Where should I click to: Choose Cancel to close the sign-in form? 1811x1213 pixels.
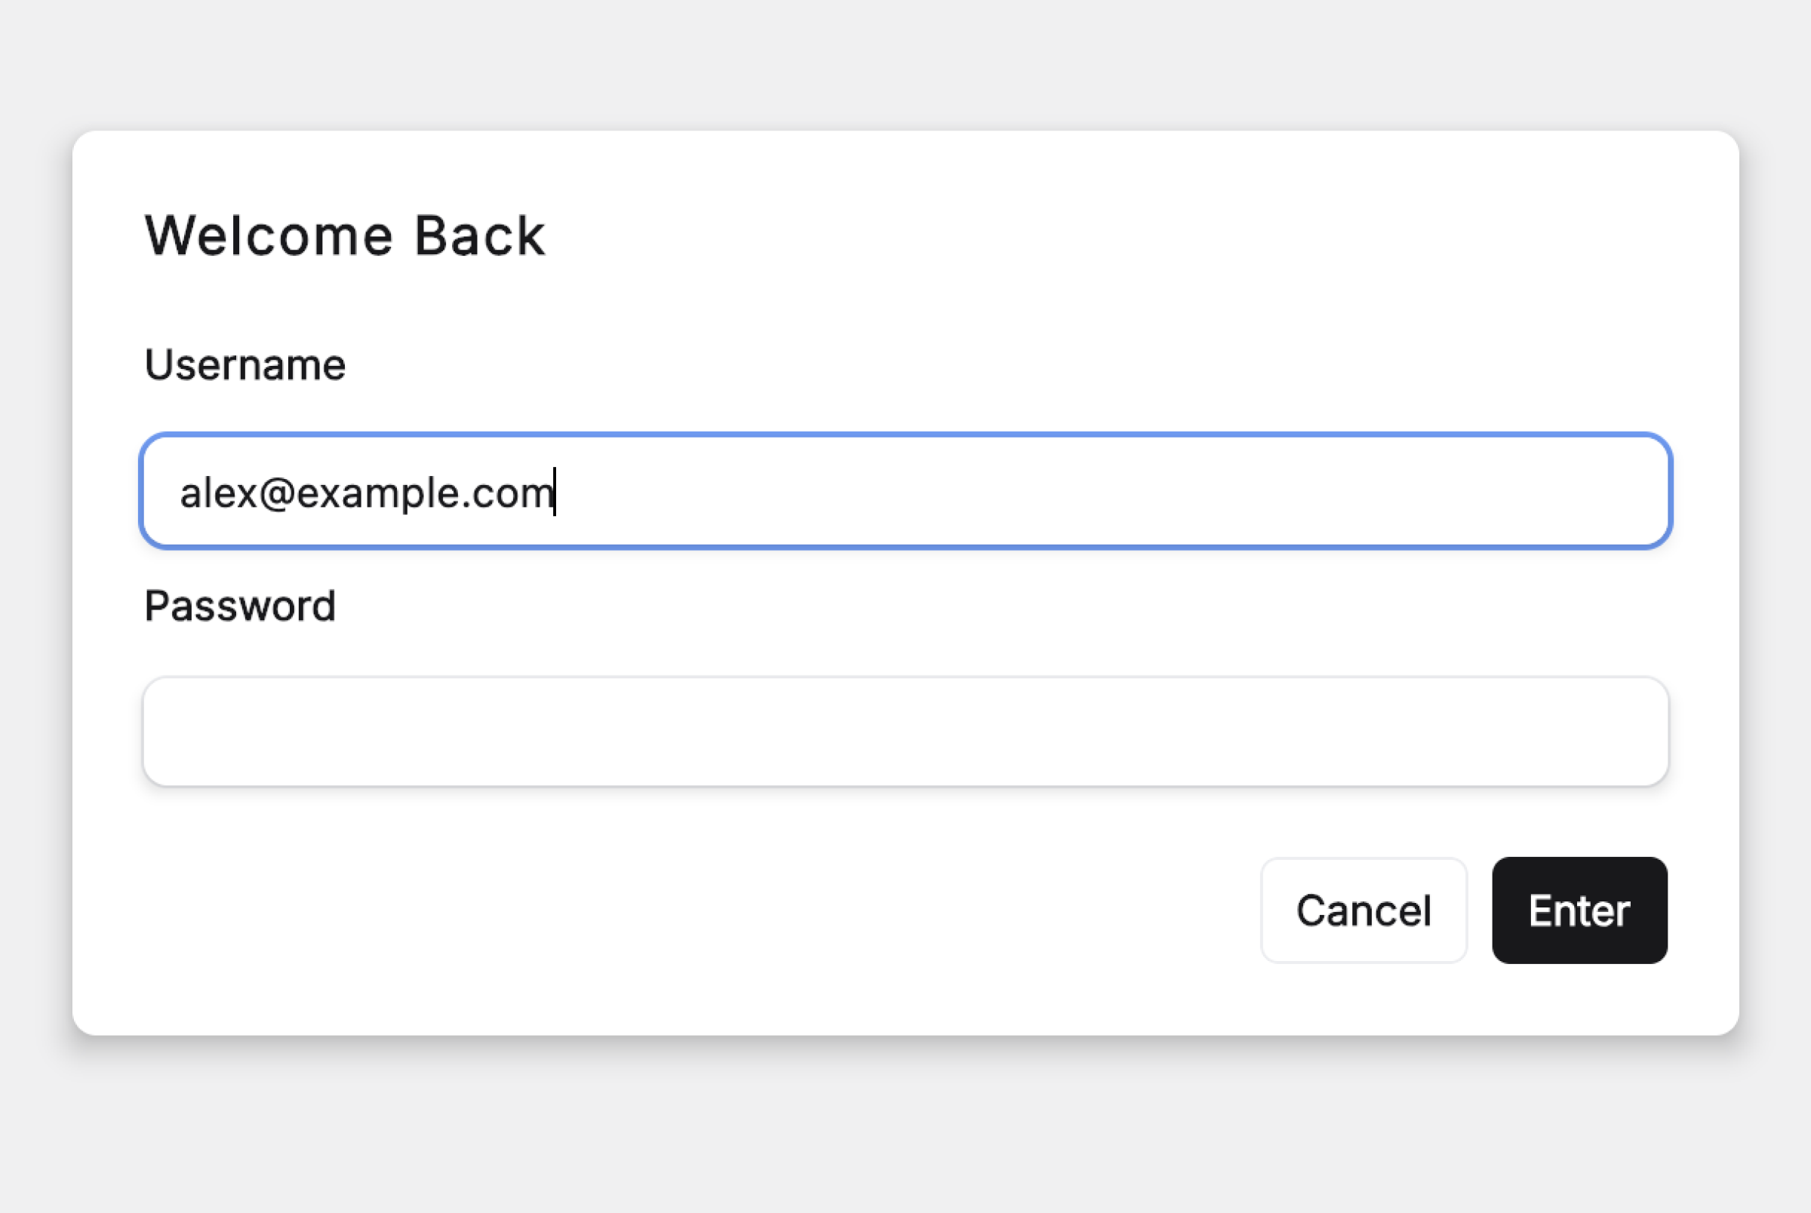pos(1363,911)
